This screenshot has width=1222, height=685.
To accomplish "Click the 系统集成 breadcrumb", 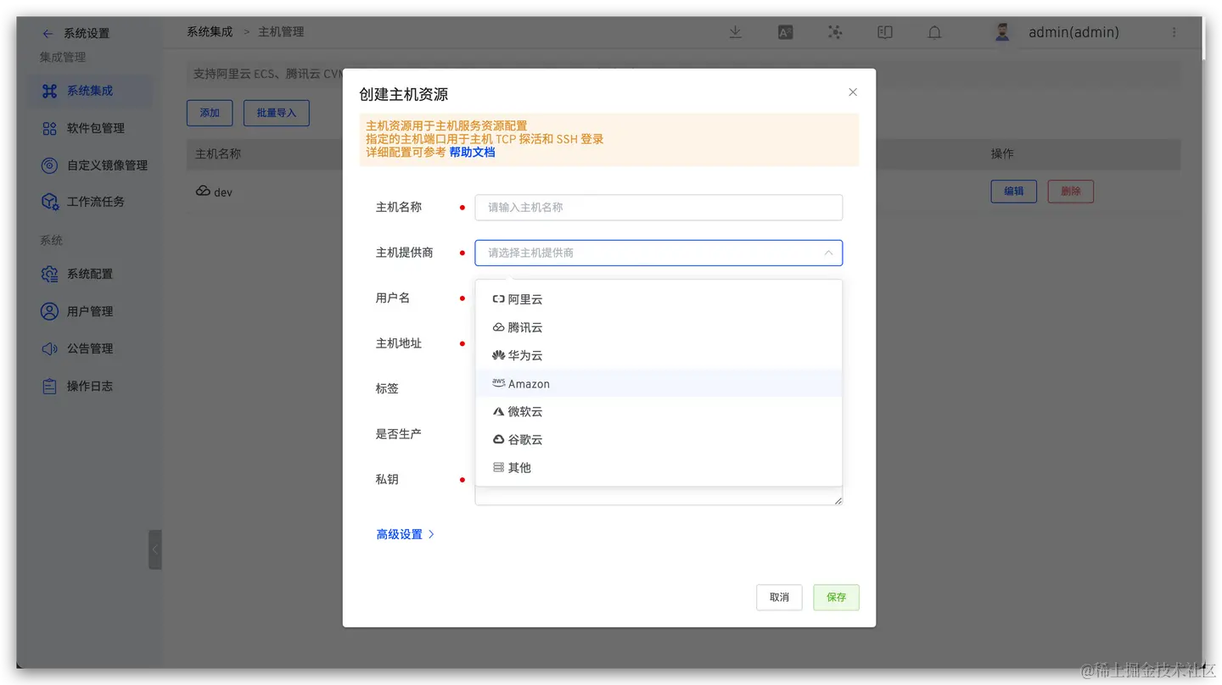I will coord(210,31).
